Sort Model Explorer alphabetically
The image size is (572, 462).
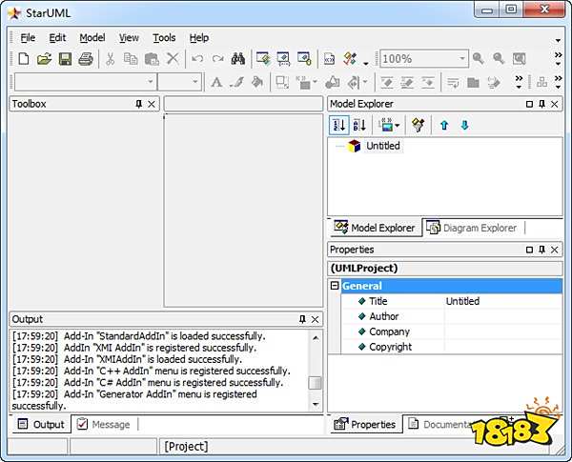coord(359,126)
